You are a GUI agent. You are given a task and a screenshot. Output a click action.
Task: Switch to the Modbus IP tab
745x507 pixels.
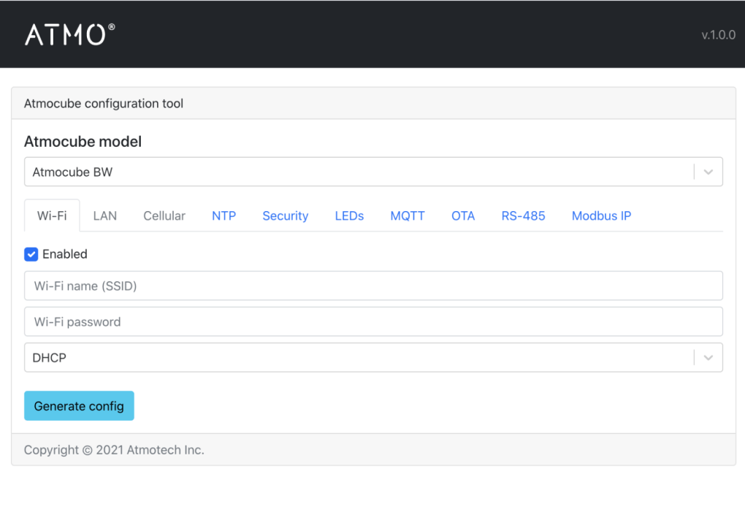tap(601, 216)
